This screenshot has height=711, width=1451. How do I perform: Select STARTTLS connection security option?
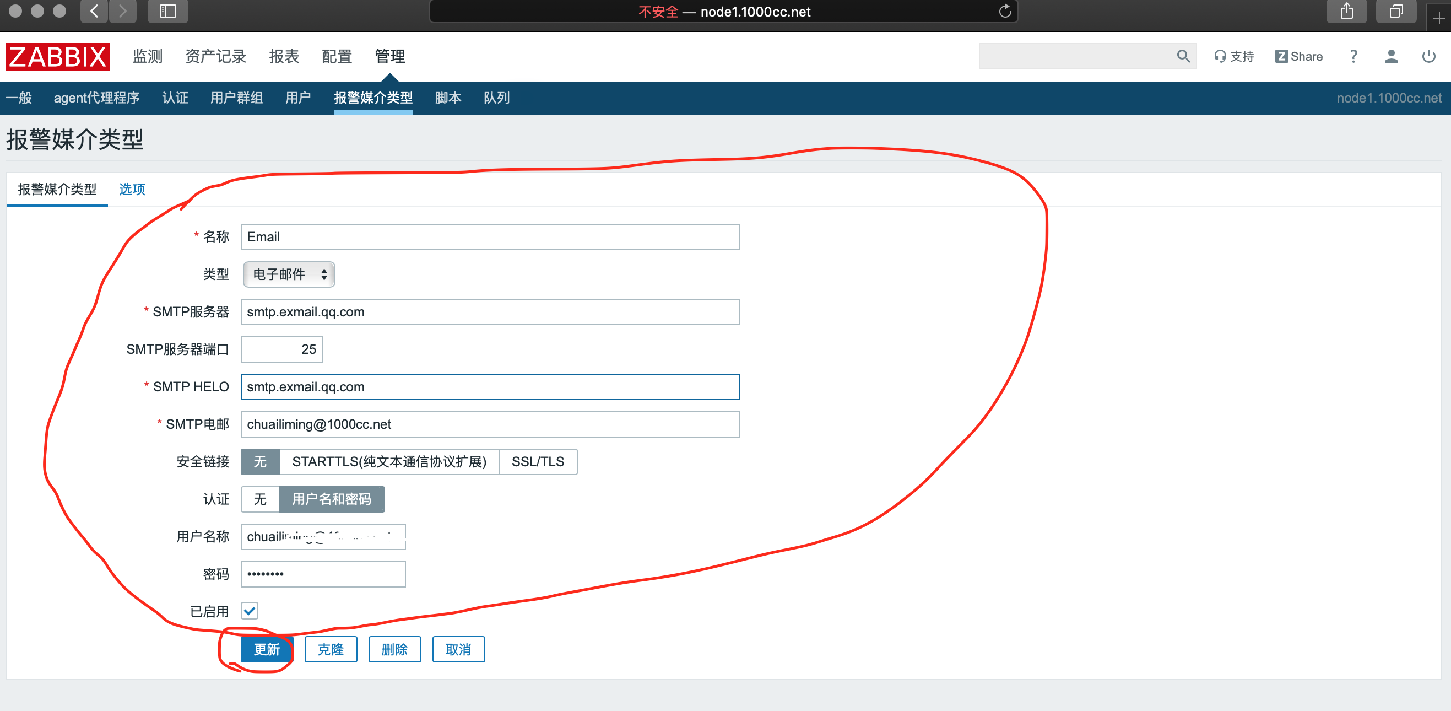click(x=389, y=461)
